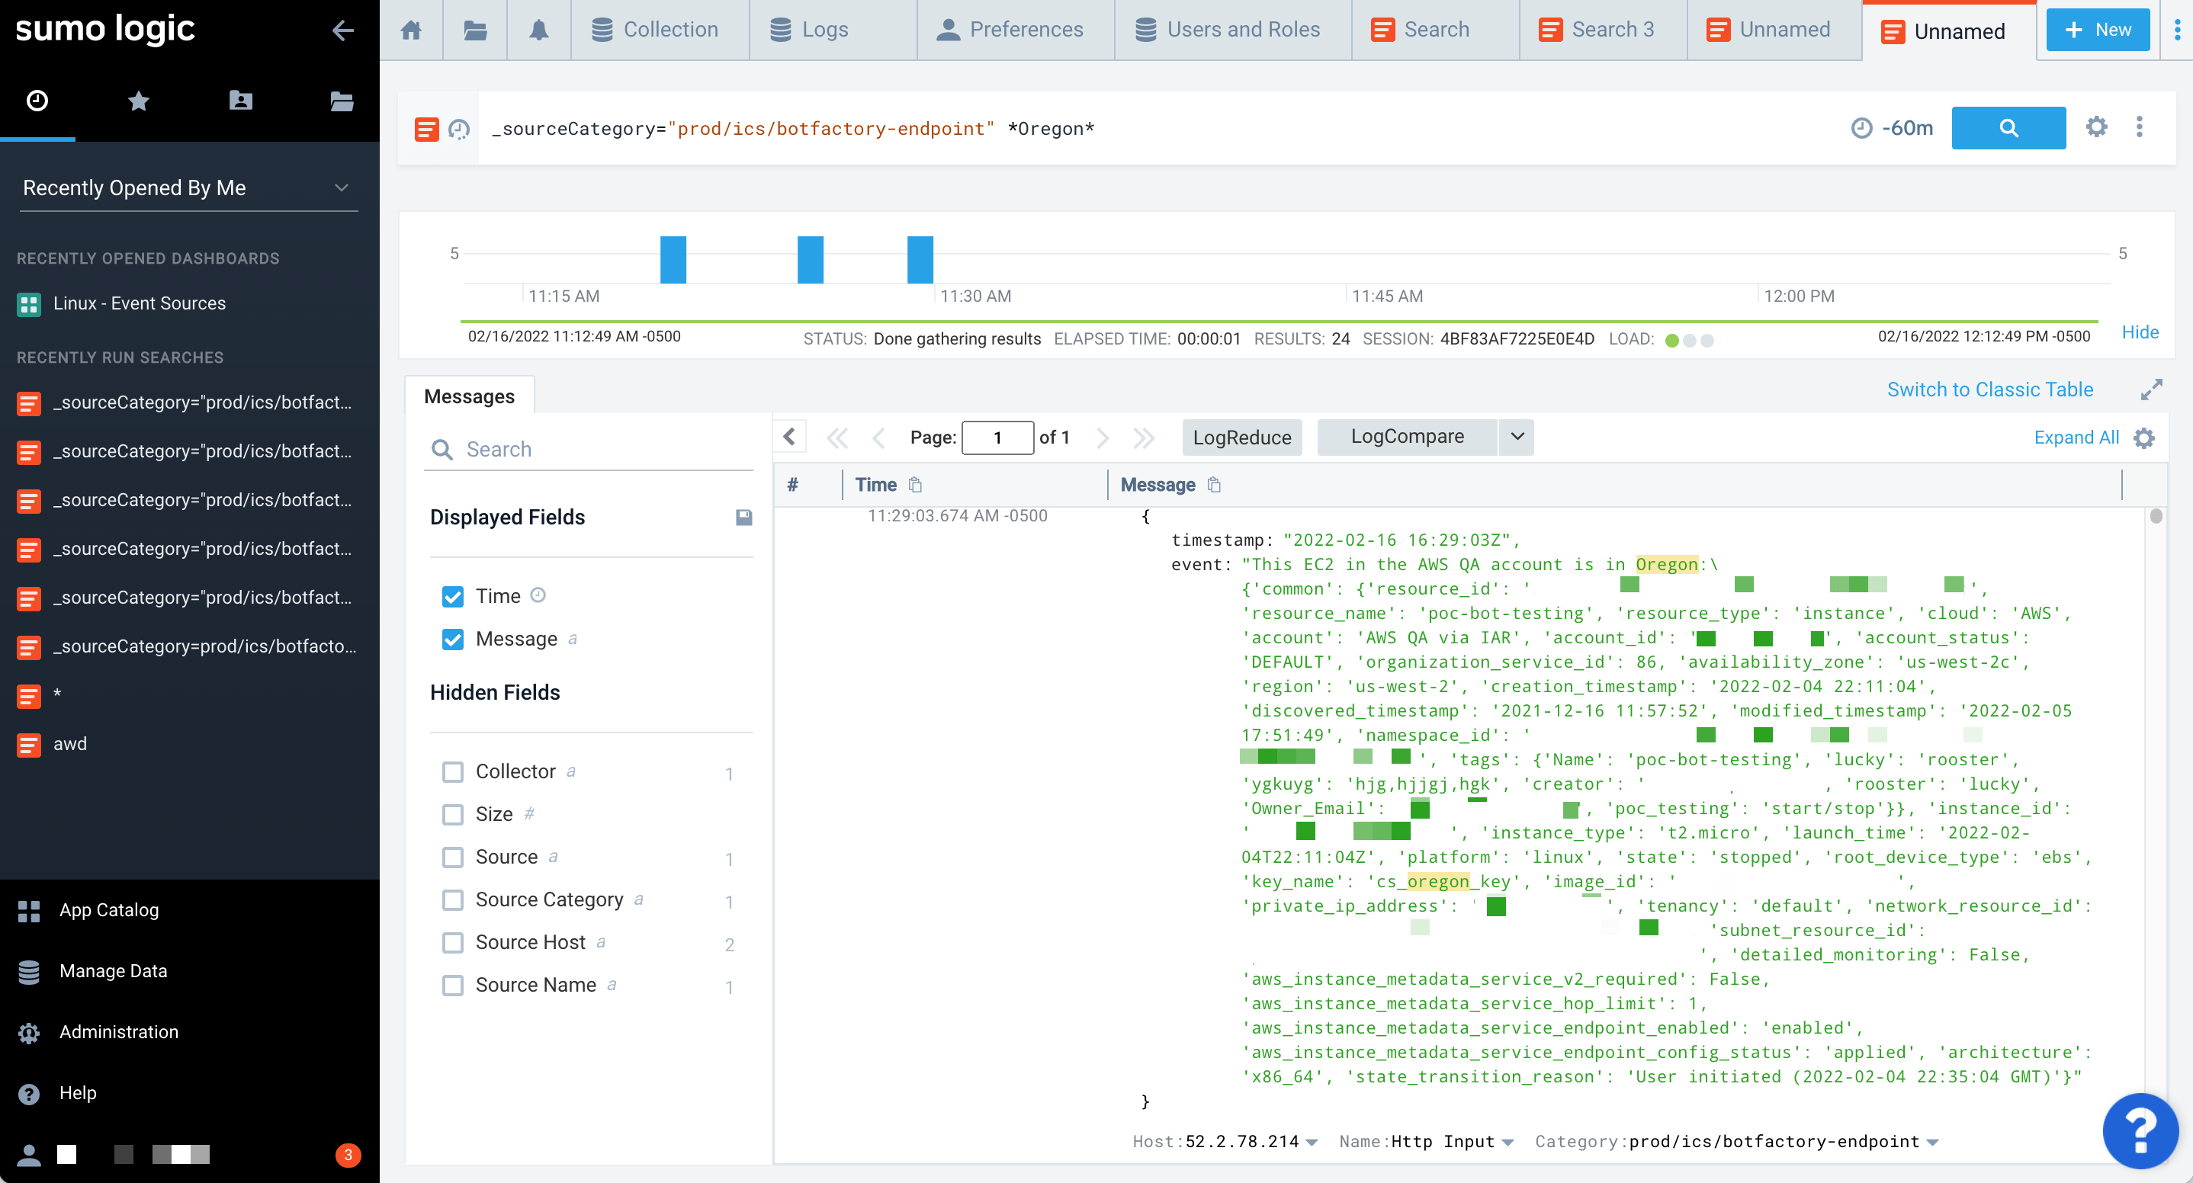
Task: Click the home icon tab
Action: coord(411,30)
